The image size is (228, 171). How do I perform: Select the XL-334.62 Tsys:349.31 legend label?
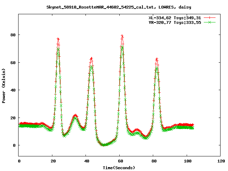[x=175, y=18]
